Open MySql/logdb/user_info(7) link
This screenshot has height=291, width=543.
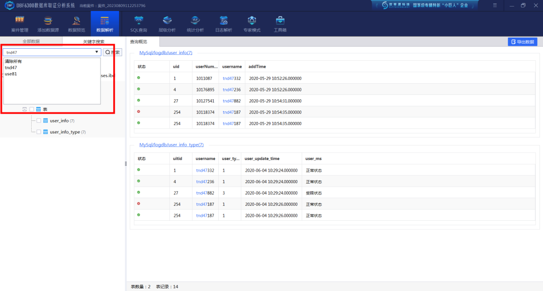coord(165,53)
